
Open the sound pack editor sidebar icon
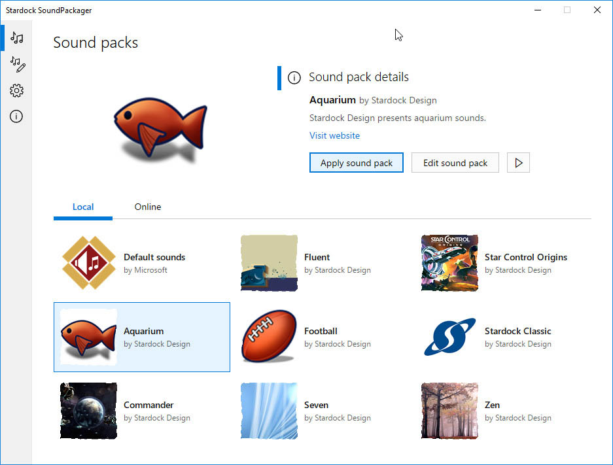coord(18,64)
